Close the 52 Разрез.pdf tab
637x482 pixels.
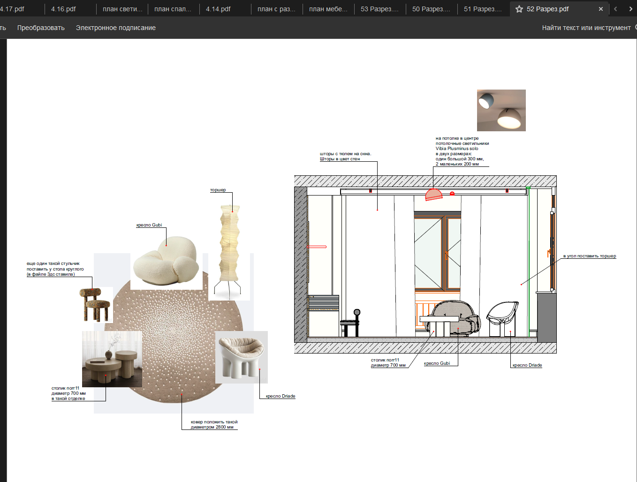[601, 9]
